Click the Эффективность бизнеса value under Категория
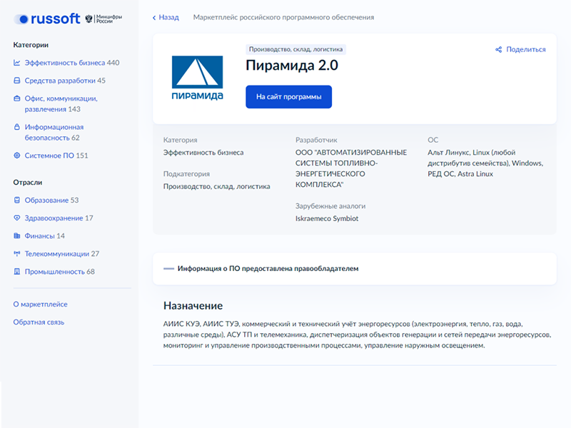The image size is (571, 428). (203, 153)
